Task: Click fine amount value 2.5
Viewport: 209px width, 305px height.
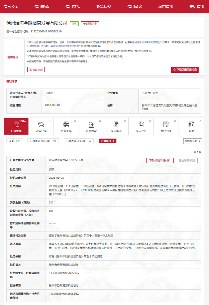Action: pyautogui.click(x=51, y=202)
